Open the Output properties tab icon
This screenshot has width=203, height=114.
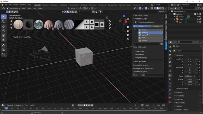(170, 55)
